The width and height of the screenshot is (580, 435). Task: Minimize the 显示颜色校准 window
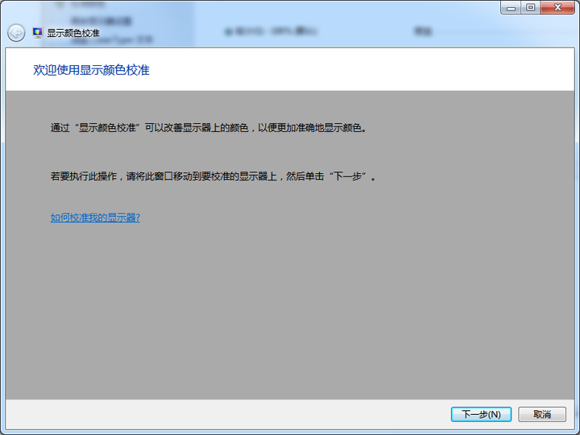click(512, 7)
